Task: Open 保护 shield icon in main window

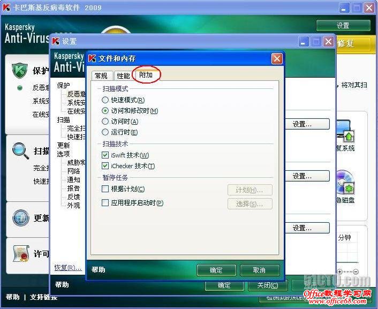Action: [x=19, y=71]
